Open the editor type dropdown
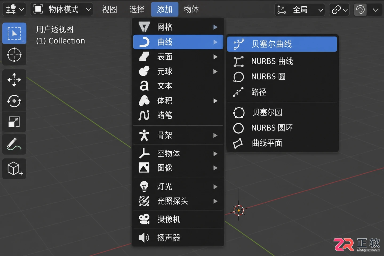Viewport: 384px width, 256px height. (x=14, y=10)
